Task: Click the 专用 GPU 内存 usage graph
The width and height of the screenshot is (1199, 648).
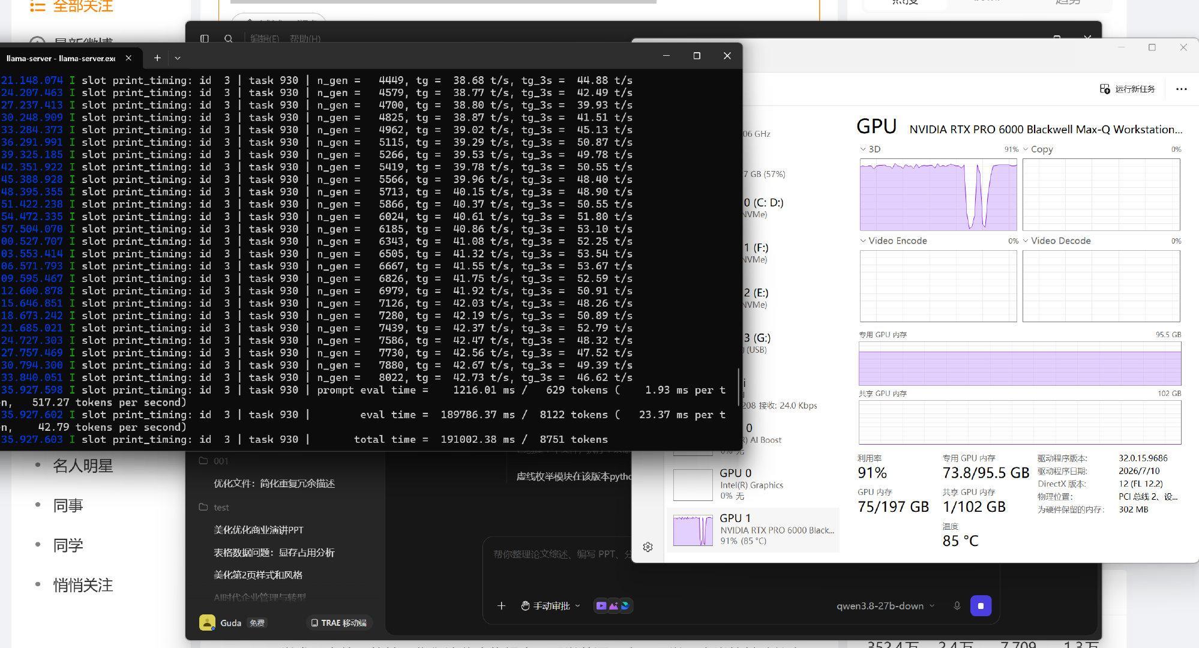Action: tap(1020, 364)
